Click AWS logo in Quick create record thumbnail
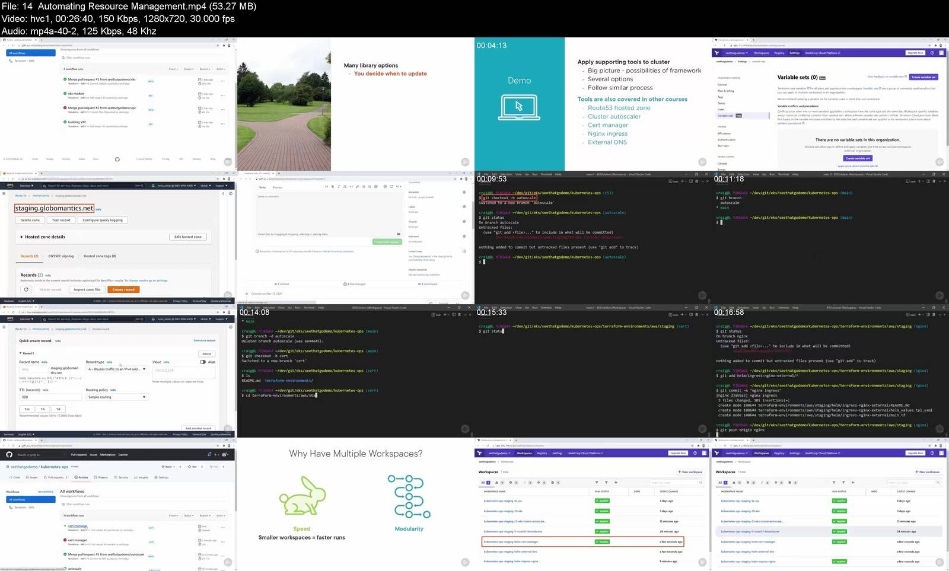Screen dimensions: 949x571 coord(9,319)
